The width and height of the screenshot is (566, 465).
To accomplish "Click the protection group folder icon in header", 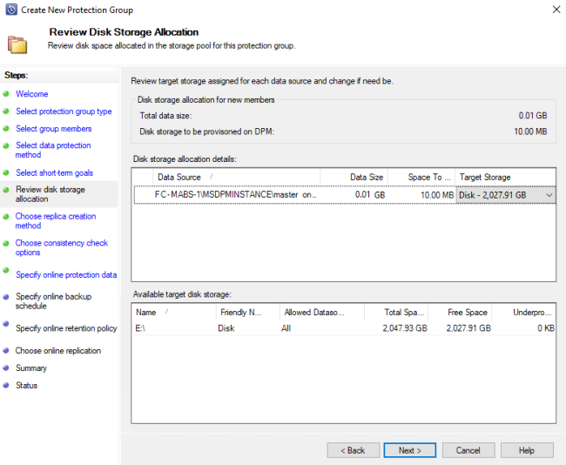I will click(x=17, y=44).
